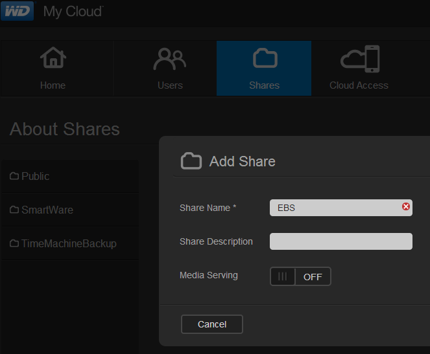Focus the Share Name field containing EBS
Viewport: 430px width, 354px height.
pos(334,208)
